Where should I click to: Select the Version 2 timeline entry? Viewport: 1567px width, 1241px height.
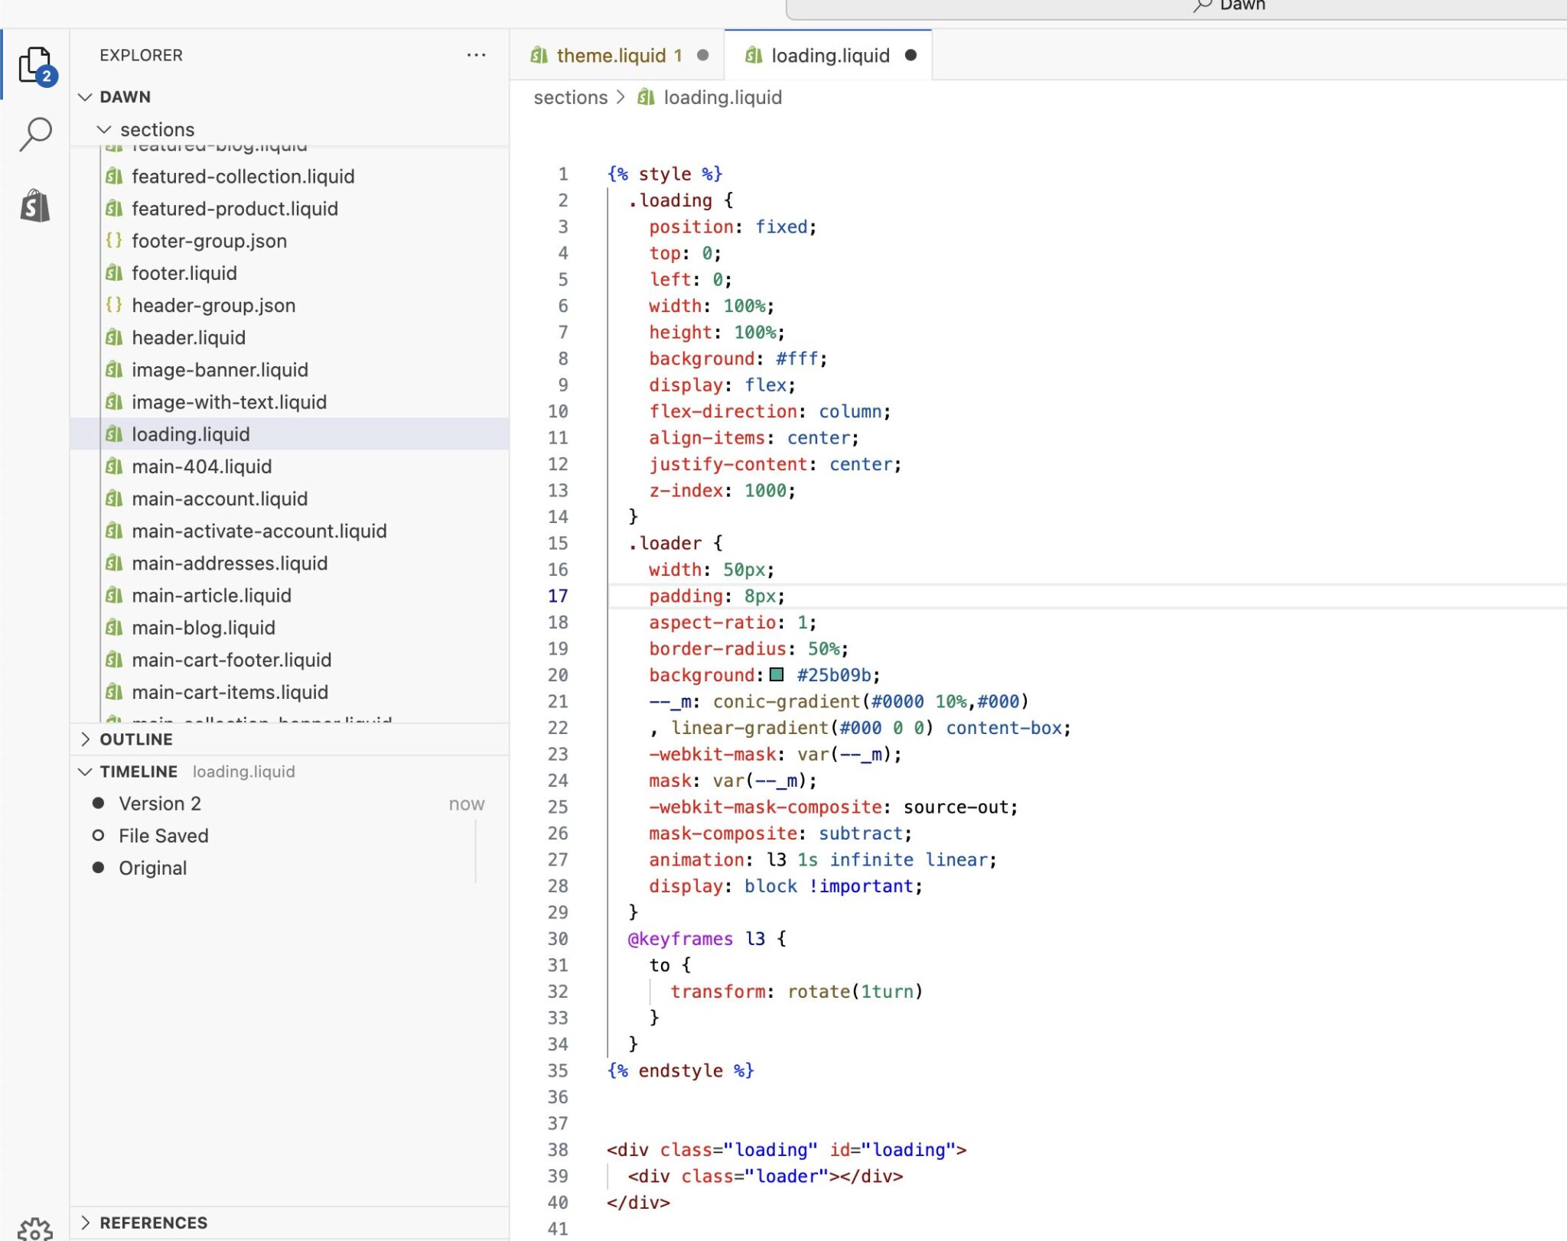tap(160, 804)
